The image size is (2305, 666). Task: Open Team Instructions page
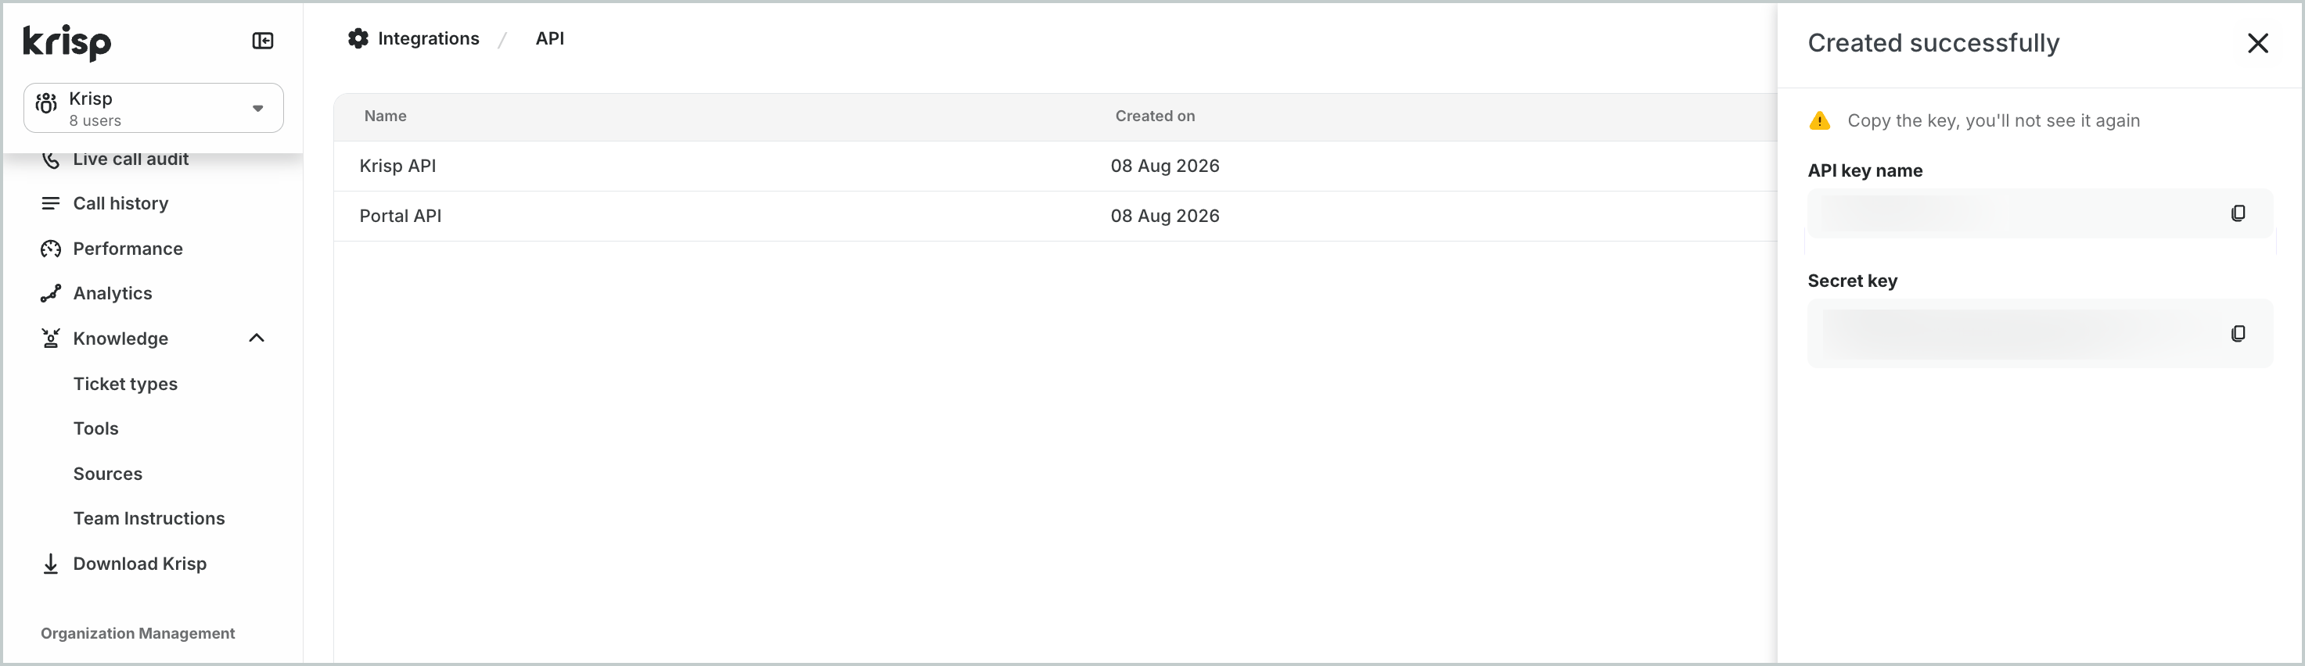click(149, 518)
